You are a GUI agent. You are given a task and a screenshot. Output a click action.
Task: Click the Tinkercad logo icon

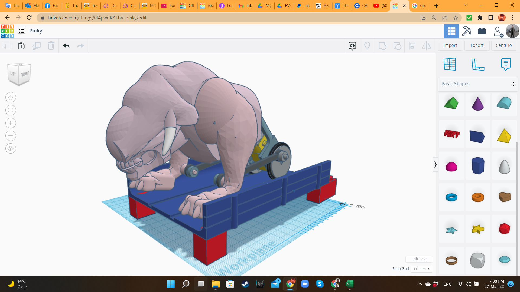(7, 31)
